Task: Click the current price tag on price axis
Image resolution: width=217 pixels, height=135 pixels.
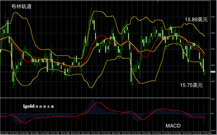Action: 213,72
